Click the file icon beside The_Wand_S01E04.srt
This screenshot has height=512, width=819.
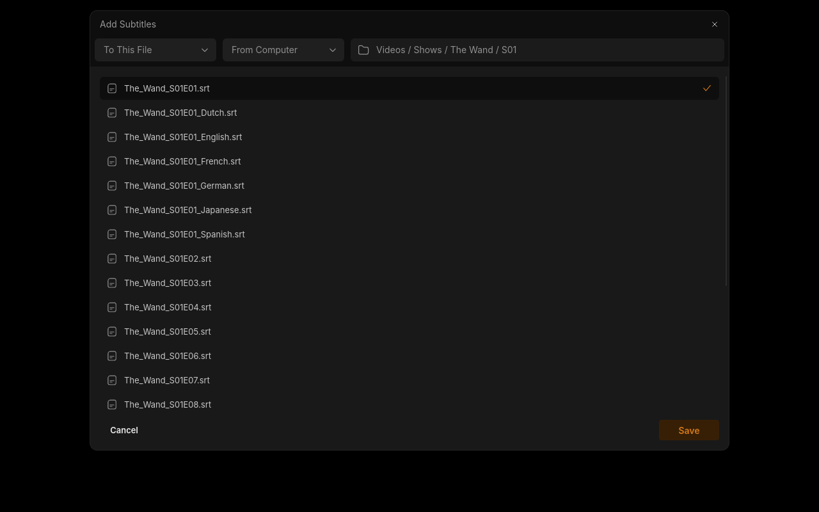[x=112, y=307]
